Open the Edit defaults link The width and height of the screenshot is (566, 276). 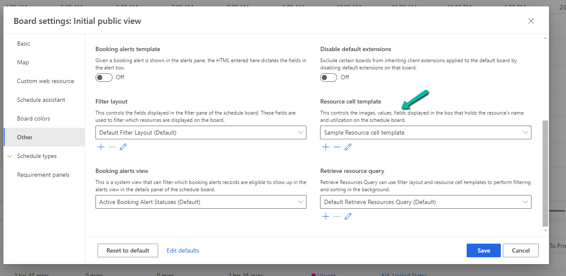coord(183,250)
